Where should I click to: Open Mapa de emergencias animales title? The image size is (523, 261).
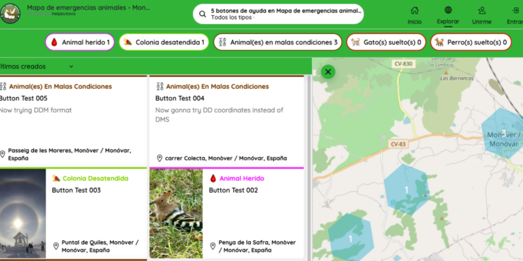coord(88,7)
